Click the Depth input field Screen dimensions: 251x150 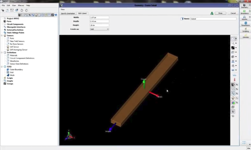tap(99, 21)
